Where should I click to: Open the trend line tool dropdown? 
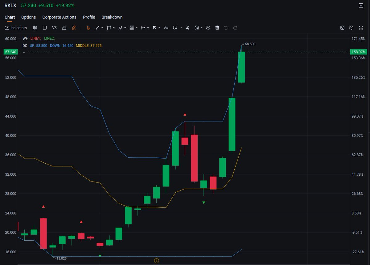click(x=102, y=28)
